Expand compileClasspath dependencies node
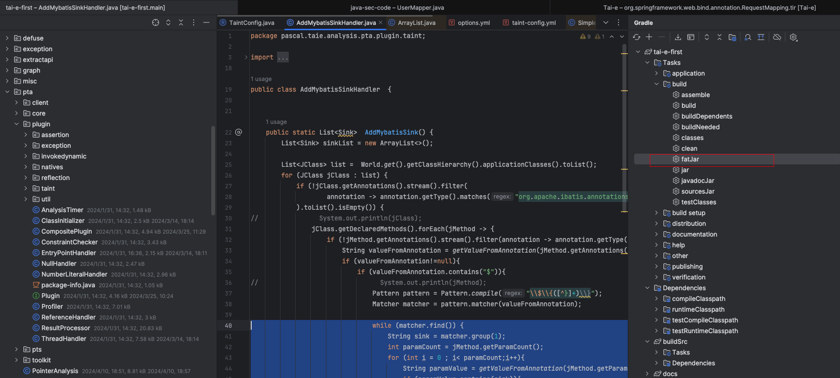 [x=657, y=298]
